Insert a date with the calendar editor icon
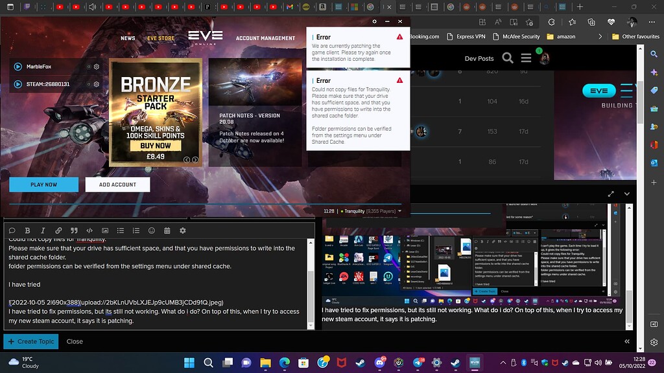The image size is (664, 373). click(167, 231)
